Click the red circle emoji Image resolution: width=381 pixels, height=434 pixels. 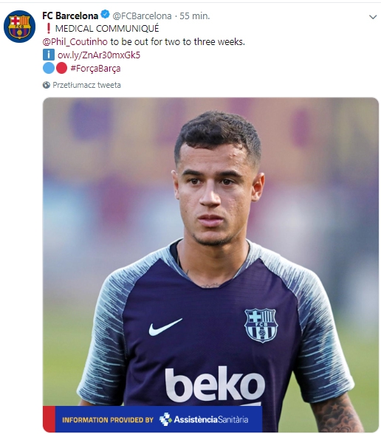point(61,68)
